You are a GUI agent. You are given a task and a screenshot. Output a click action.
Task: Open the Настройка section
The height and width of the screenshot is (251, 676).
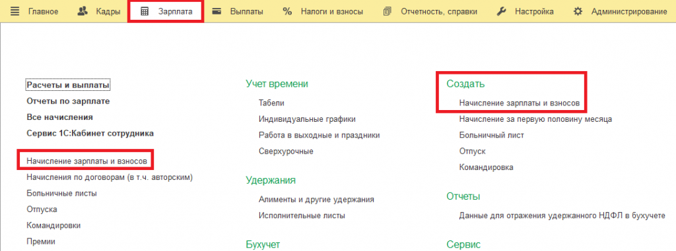point(534,12)
